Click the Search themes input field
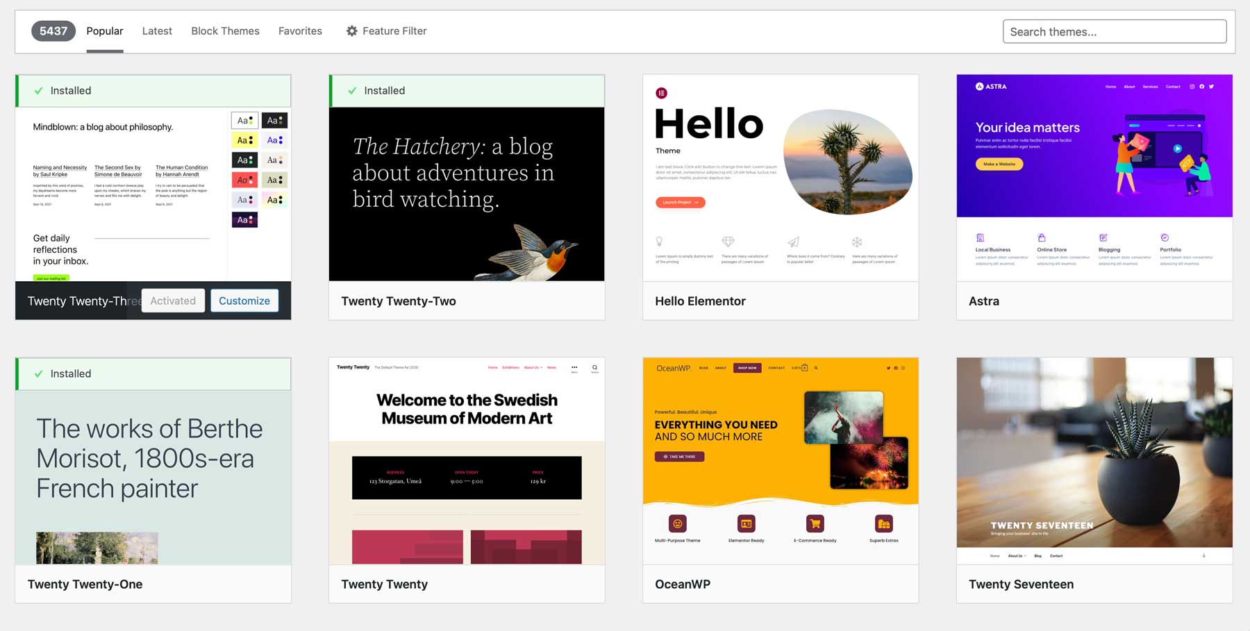This screenshot has height=631, width=1250. (1114, 31)
